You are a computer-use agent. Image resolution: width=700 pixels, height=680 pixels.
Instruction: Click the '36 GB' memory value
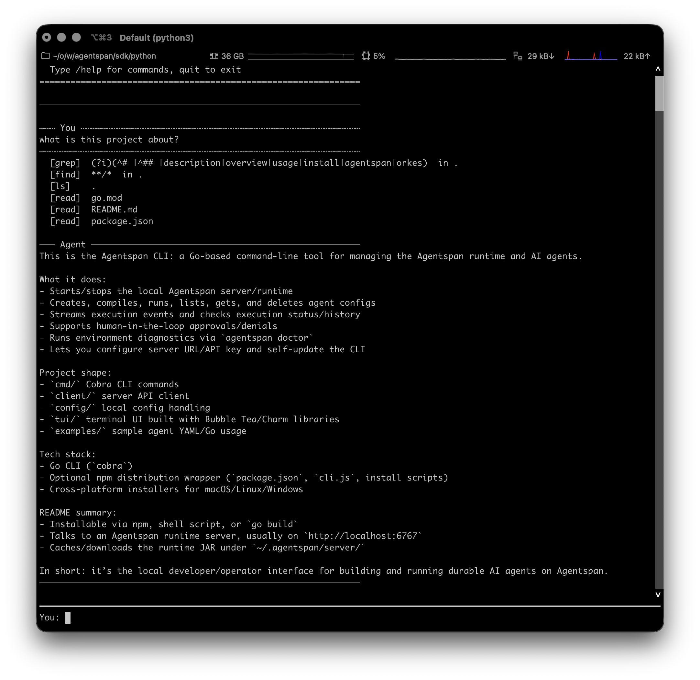(x=233, y=56)
